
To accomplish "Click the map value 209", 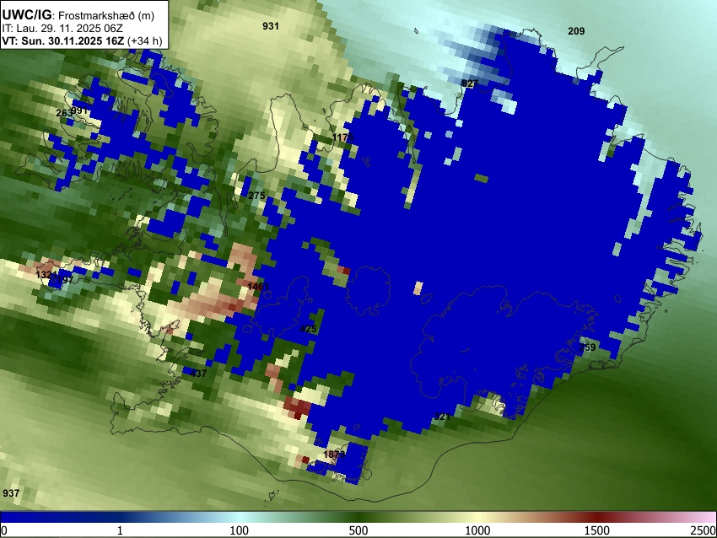I will 575,31.
